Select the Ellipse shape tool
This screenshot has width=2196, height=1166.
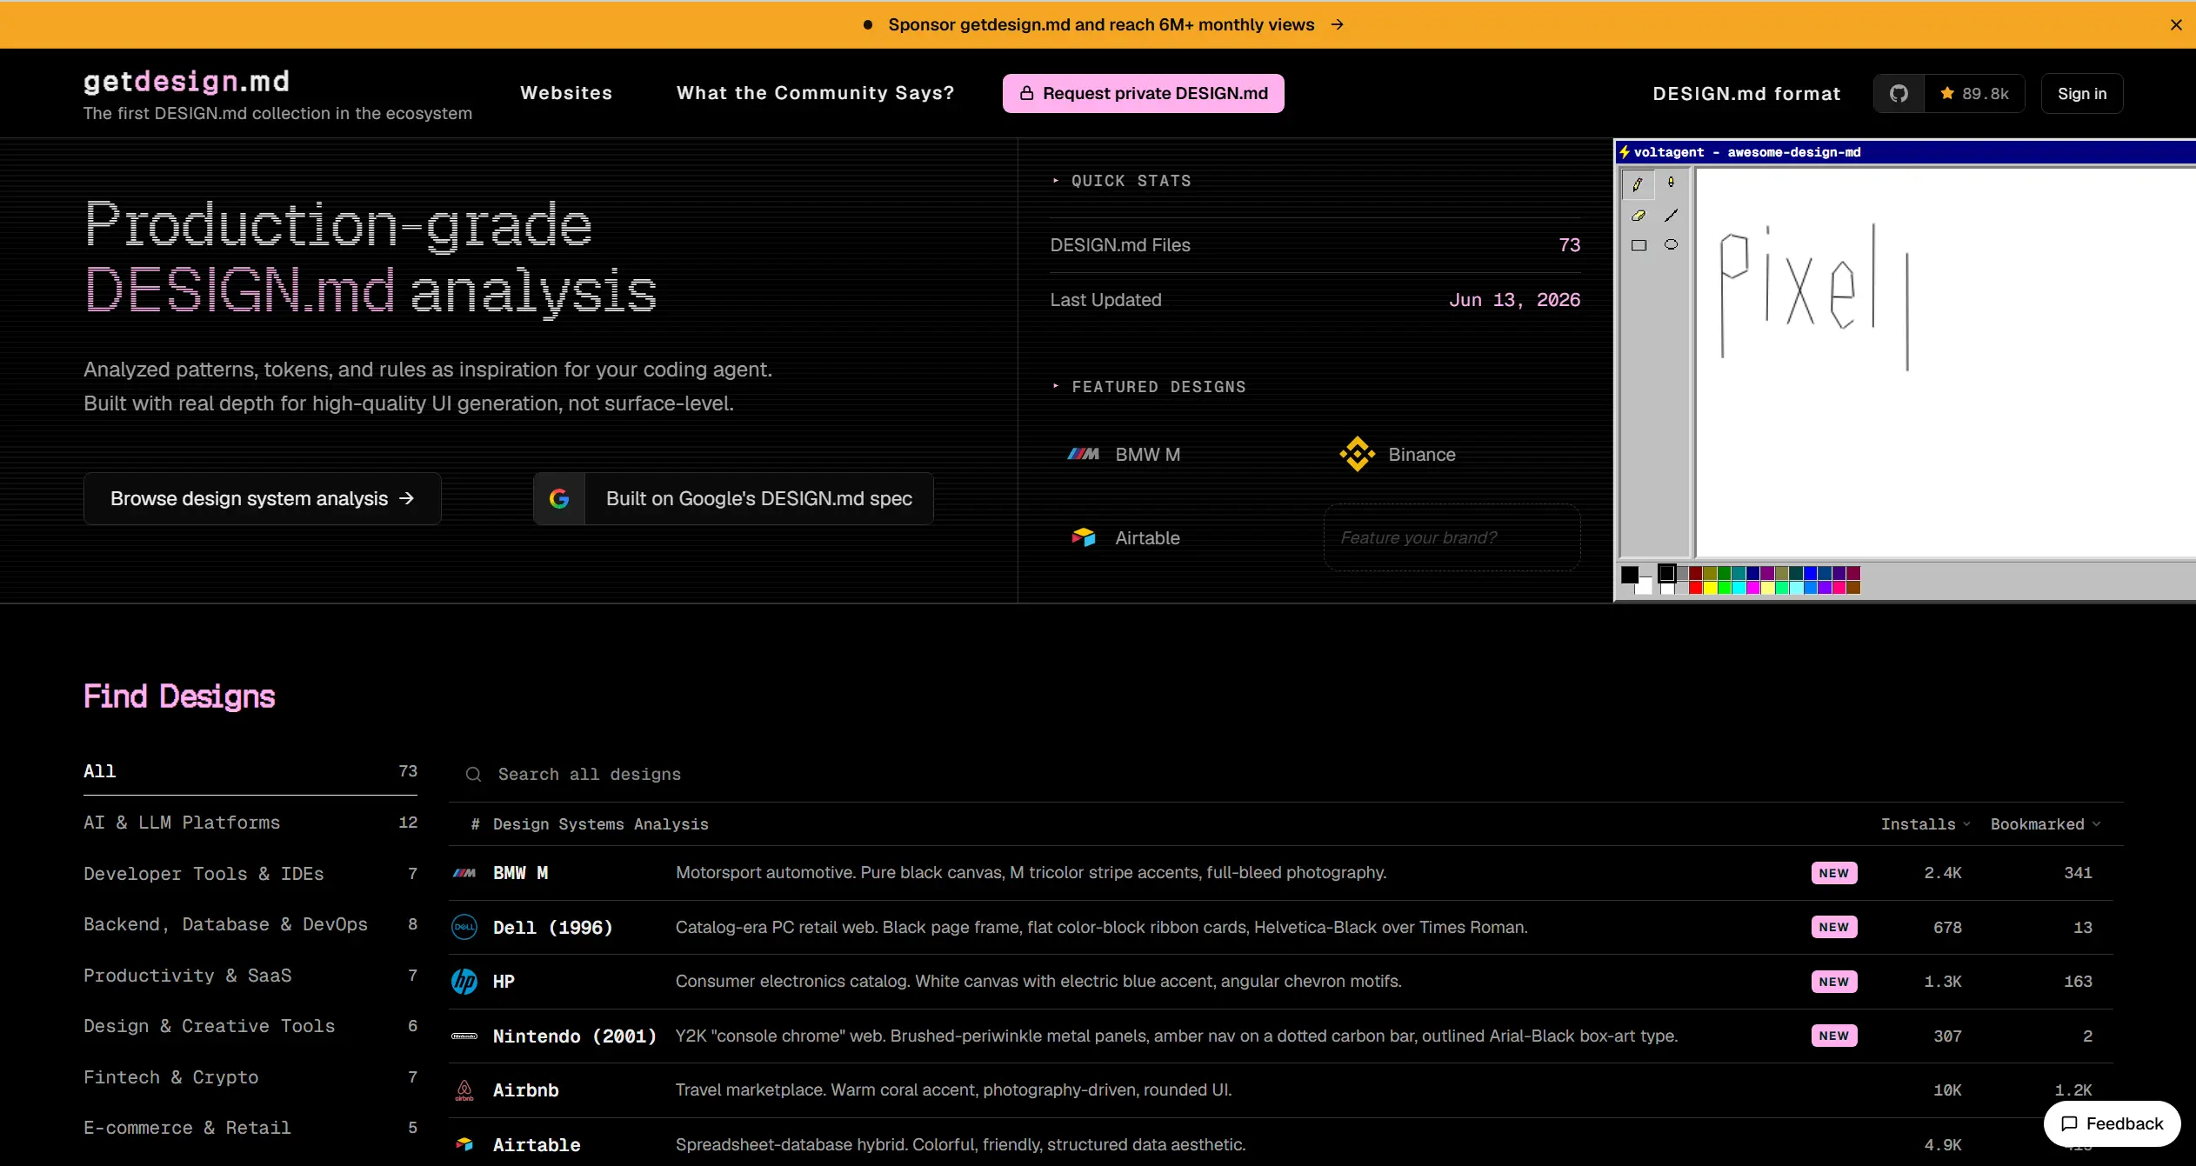1671,245
